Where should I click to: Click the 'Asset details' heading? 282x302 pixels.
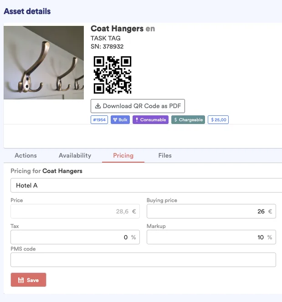pyautogui.click(x=27, y=11)
